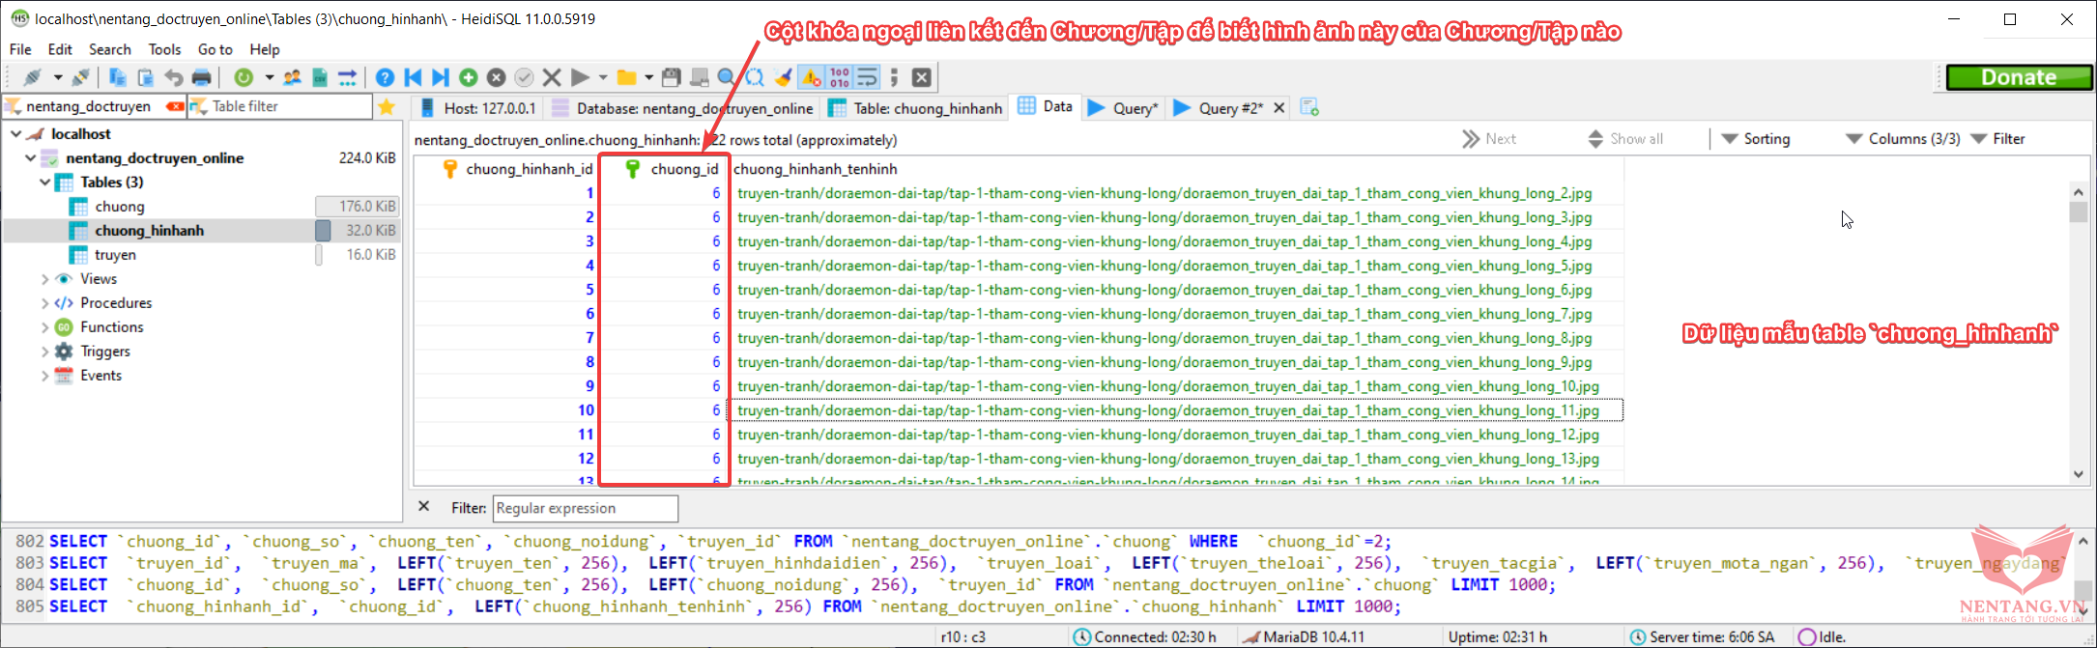The height and width of the screenshot is (648, 2097).
Task: Click the blue help question mark icon
Action: point(385,77)
